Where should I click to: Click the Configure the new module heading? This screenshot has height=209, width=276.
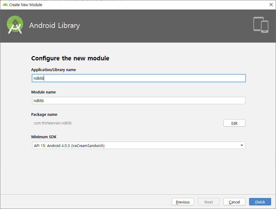70,58
